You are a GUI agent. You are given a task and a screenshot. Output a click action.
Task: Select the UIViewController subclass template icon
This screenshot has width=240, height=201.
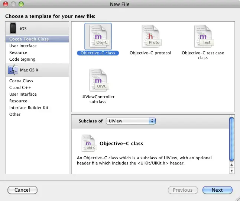(98, 80)
